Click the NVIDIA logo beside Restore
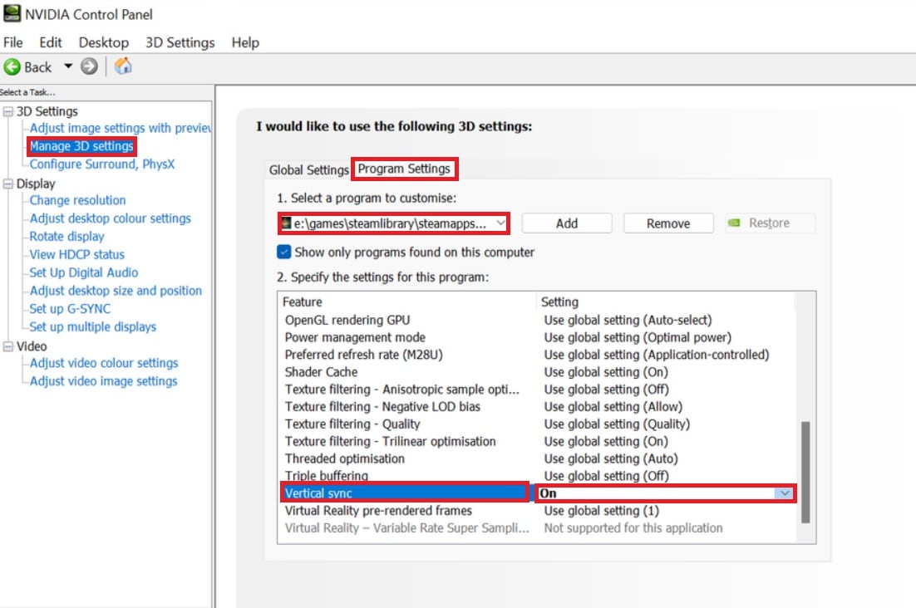The width and height of the screenshot is (916, 608). (734, 223)
